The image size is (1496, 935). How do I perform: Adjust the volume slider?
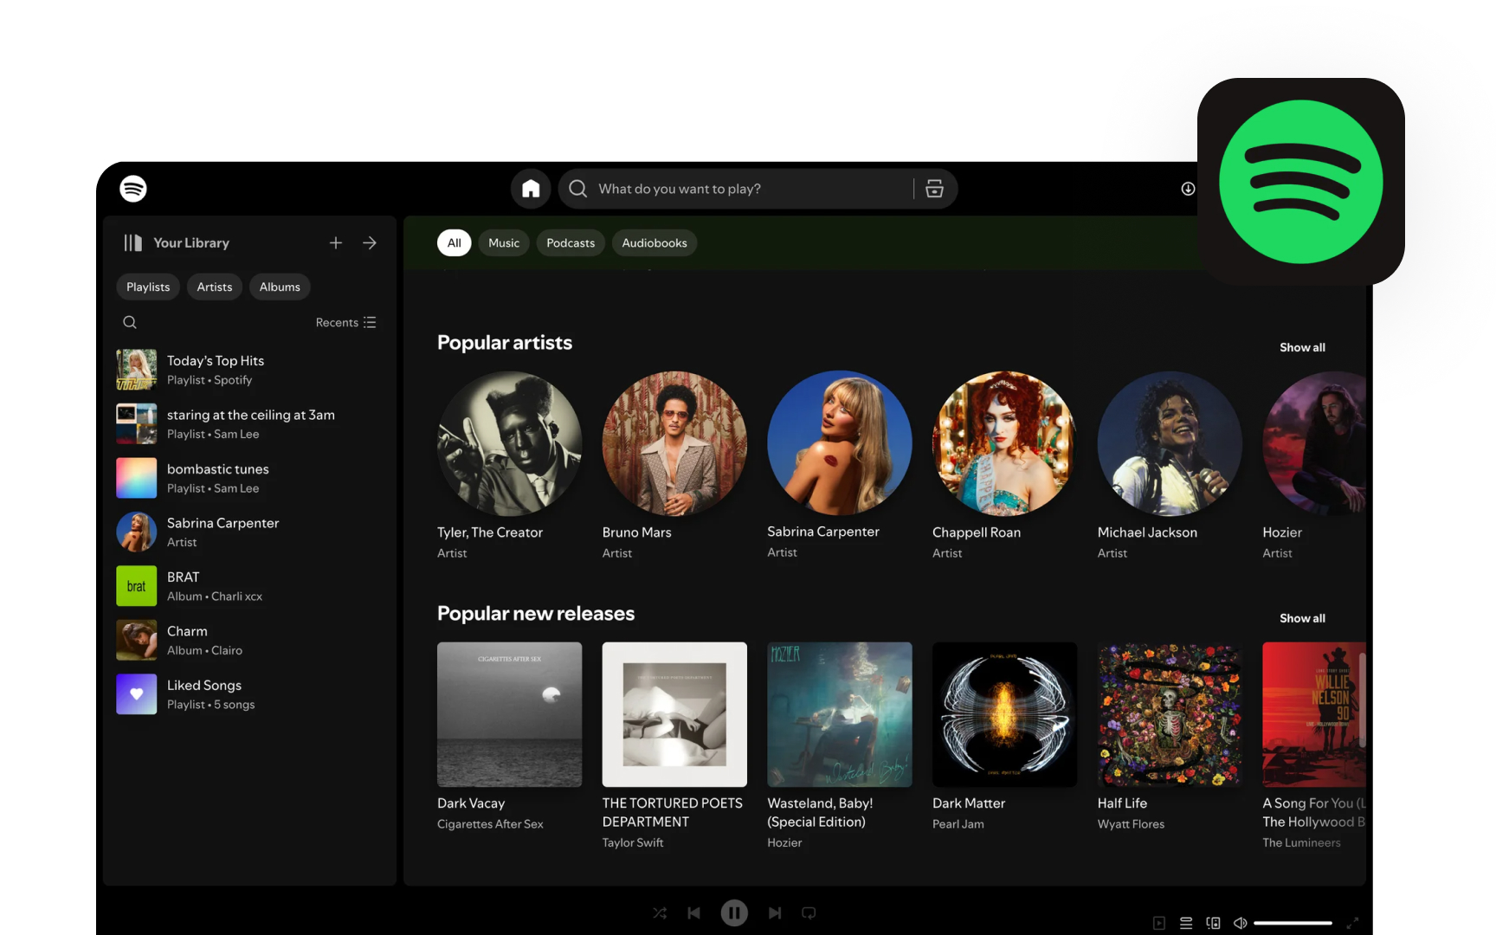point(1293,923)
